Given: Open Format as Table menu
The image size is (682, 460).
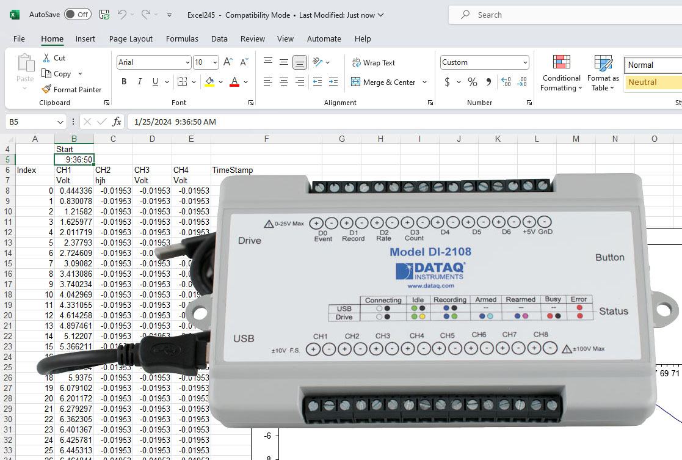Looking at the screenshot, I should click(603, 73).
